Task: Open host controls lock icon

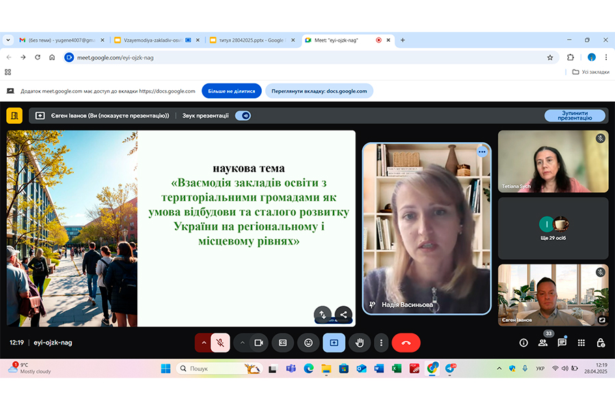Action: [x=601, y=342]
